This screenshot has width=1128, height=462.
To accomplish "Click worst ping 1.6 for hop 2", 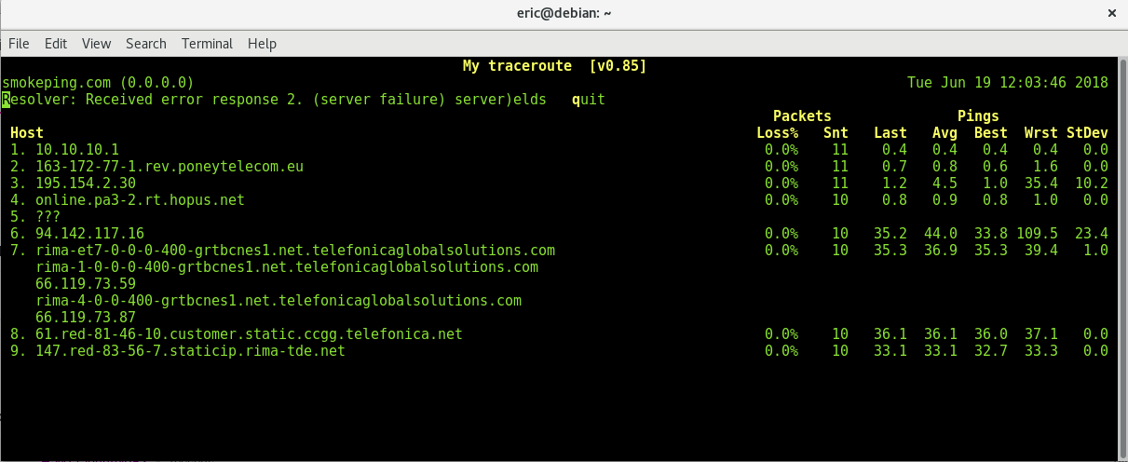I will (x=1045, y=167).
